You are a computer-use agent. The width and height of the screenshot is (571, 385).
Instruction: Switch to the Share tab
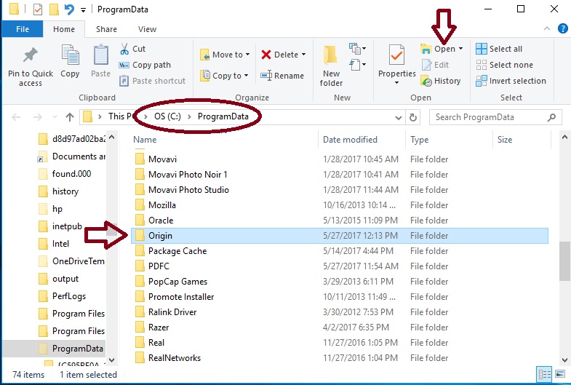point(106,29)
